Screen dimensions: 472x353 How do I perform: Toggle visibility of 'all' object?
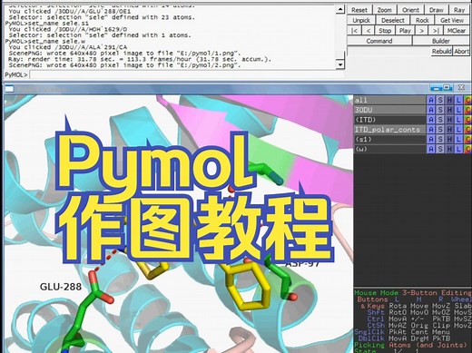(x=389, y=100)
